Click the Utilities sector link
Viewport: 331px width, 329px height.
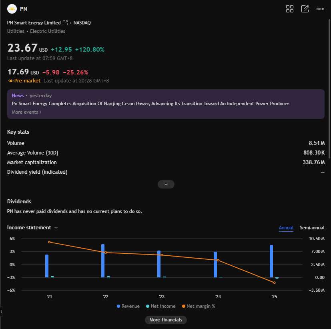pos(16,31)
